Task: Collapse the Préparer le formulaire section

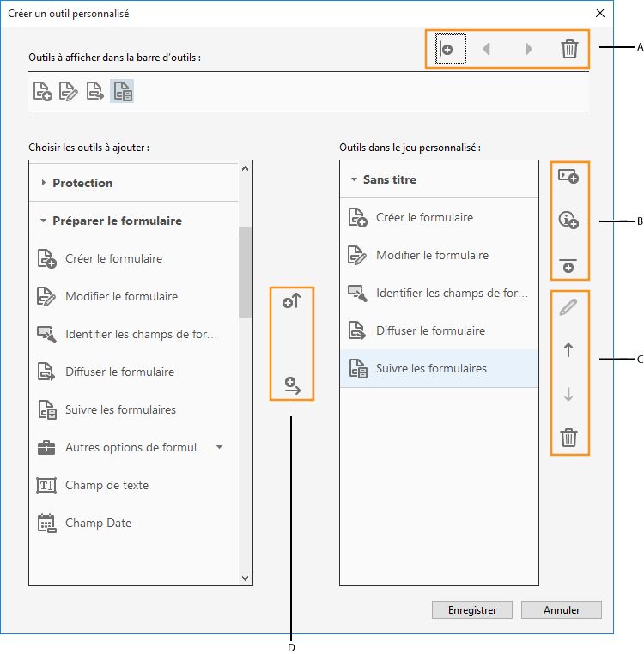Action: [x=45, y=221]
